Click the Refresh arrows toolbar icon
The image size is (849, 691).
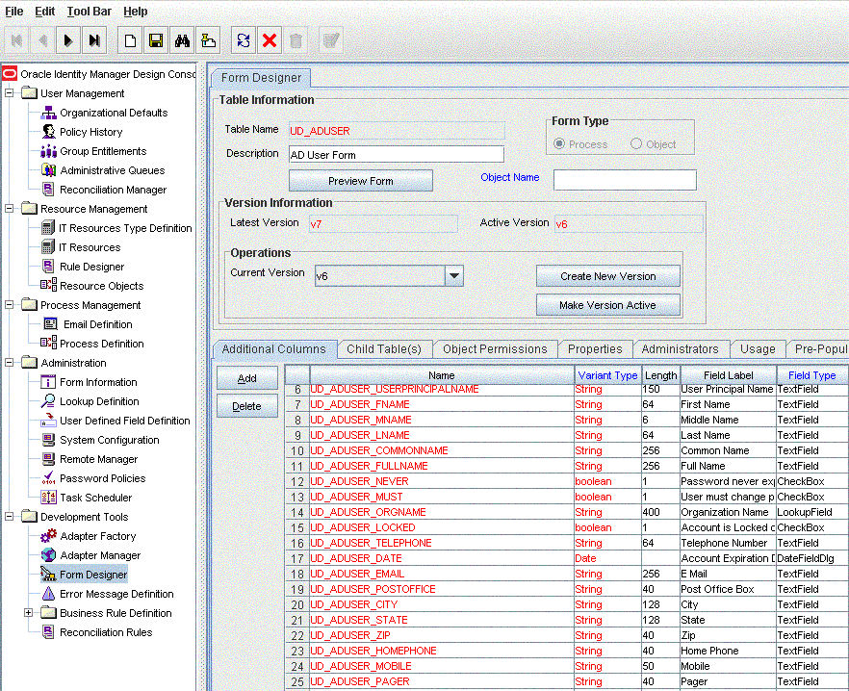pyautogui.click(x=244, y=40)
